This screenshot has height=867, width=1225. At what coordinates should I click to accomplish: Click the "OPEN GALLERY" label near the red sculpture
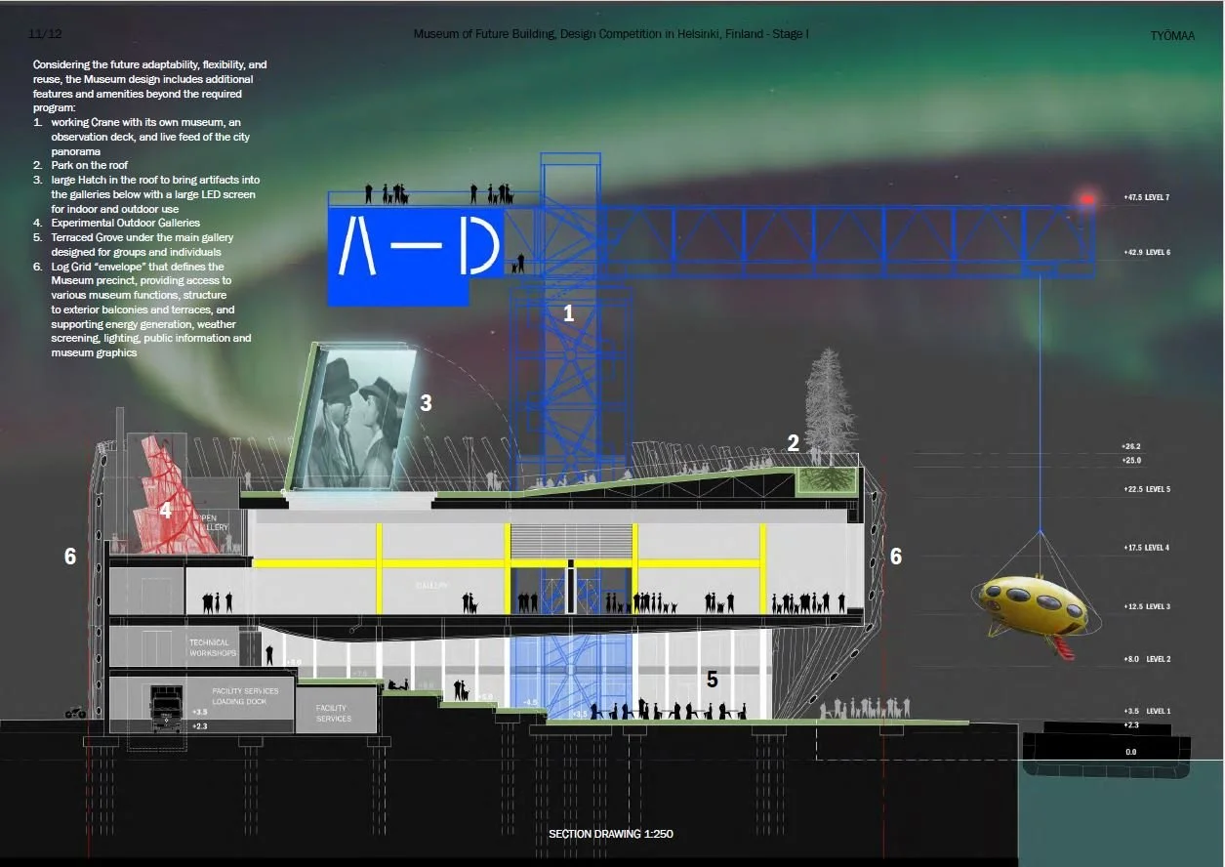(x=215, y=522)
